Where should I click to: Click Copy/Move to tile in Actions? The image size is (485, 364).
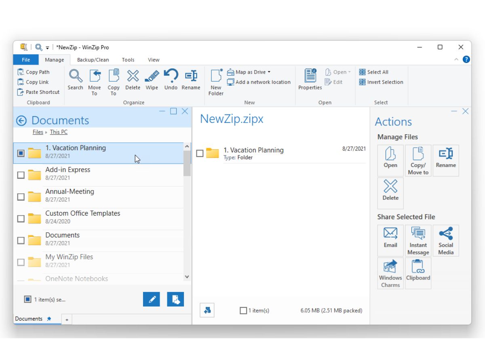tap(418, 160)
